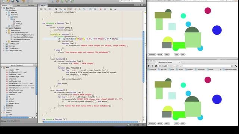239x134 pixels.
Task: Expand the Libraries node
Action: click(4, 46)
